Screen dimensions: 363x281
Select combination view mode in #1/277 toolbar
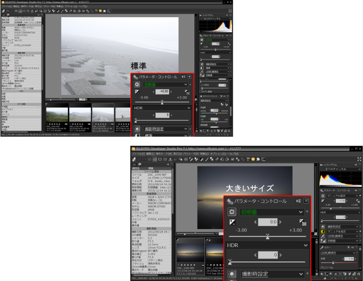155,159
